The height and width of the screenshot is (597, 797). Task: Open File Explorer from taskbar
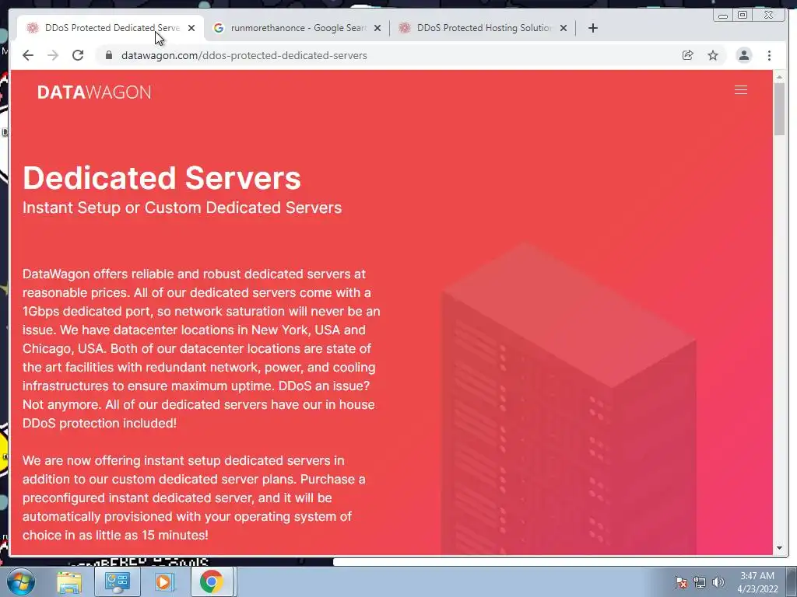point(69,581)
